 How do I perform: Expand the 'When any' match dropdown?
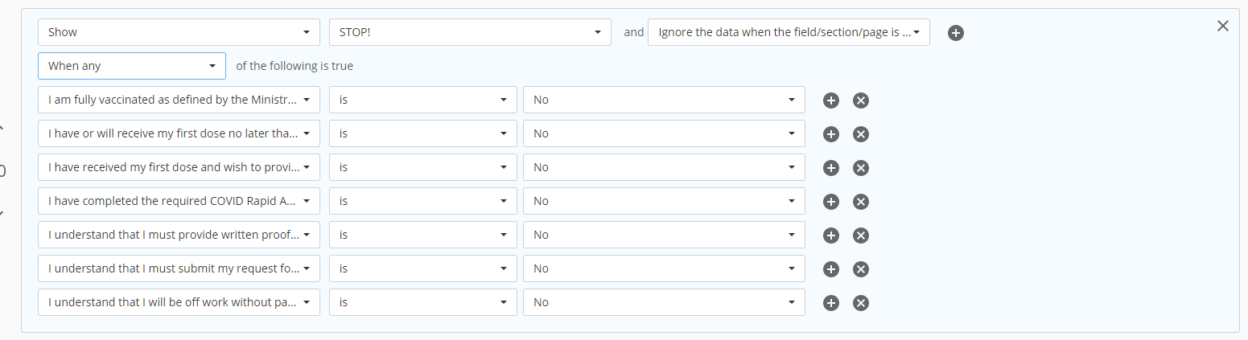pos(132,66)
